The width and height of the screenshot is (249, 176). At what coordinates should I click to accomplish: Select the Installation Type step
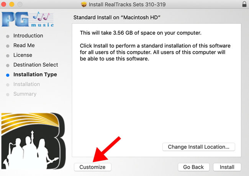[x=35, y=75]
